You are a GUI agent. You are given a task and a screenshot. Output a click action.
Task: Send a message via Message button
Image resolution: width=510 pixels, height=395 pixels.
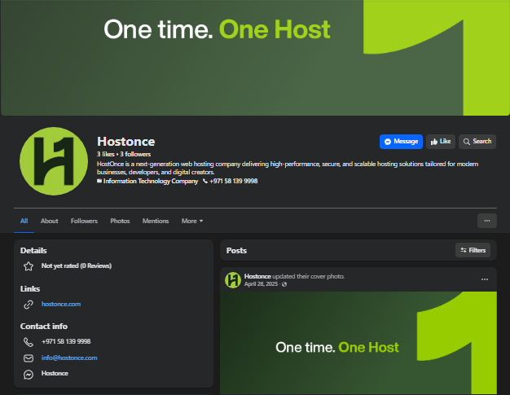(x=401, y=142)
